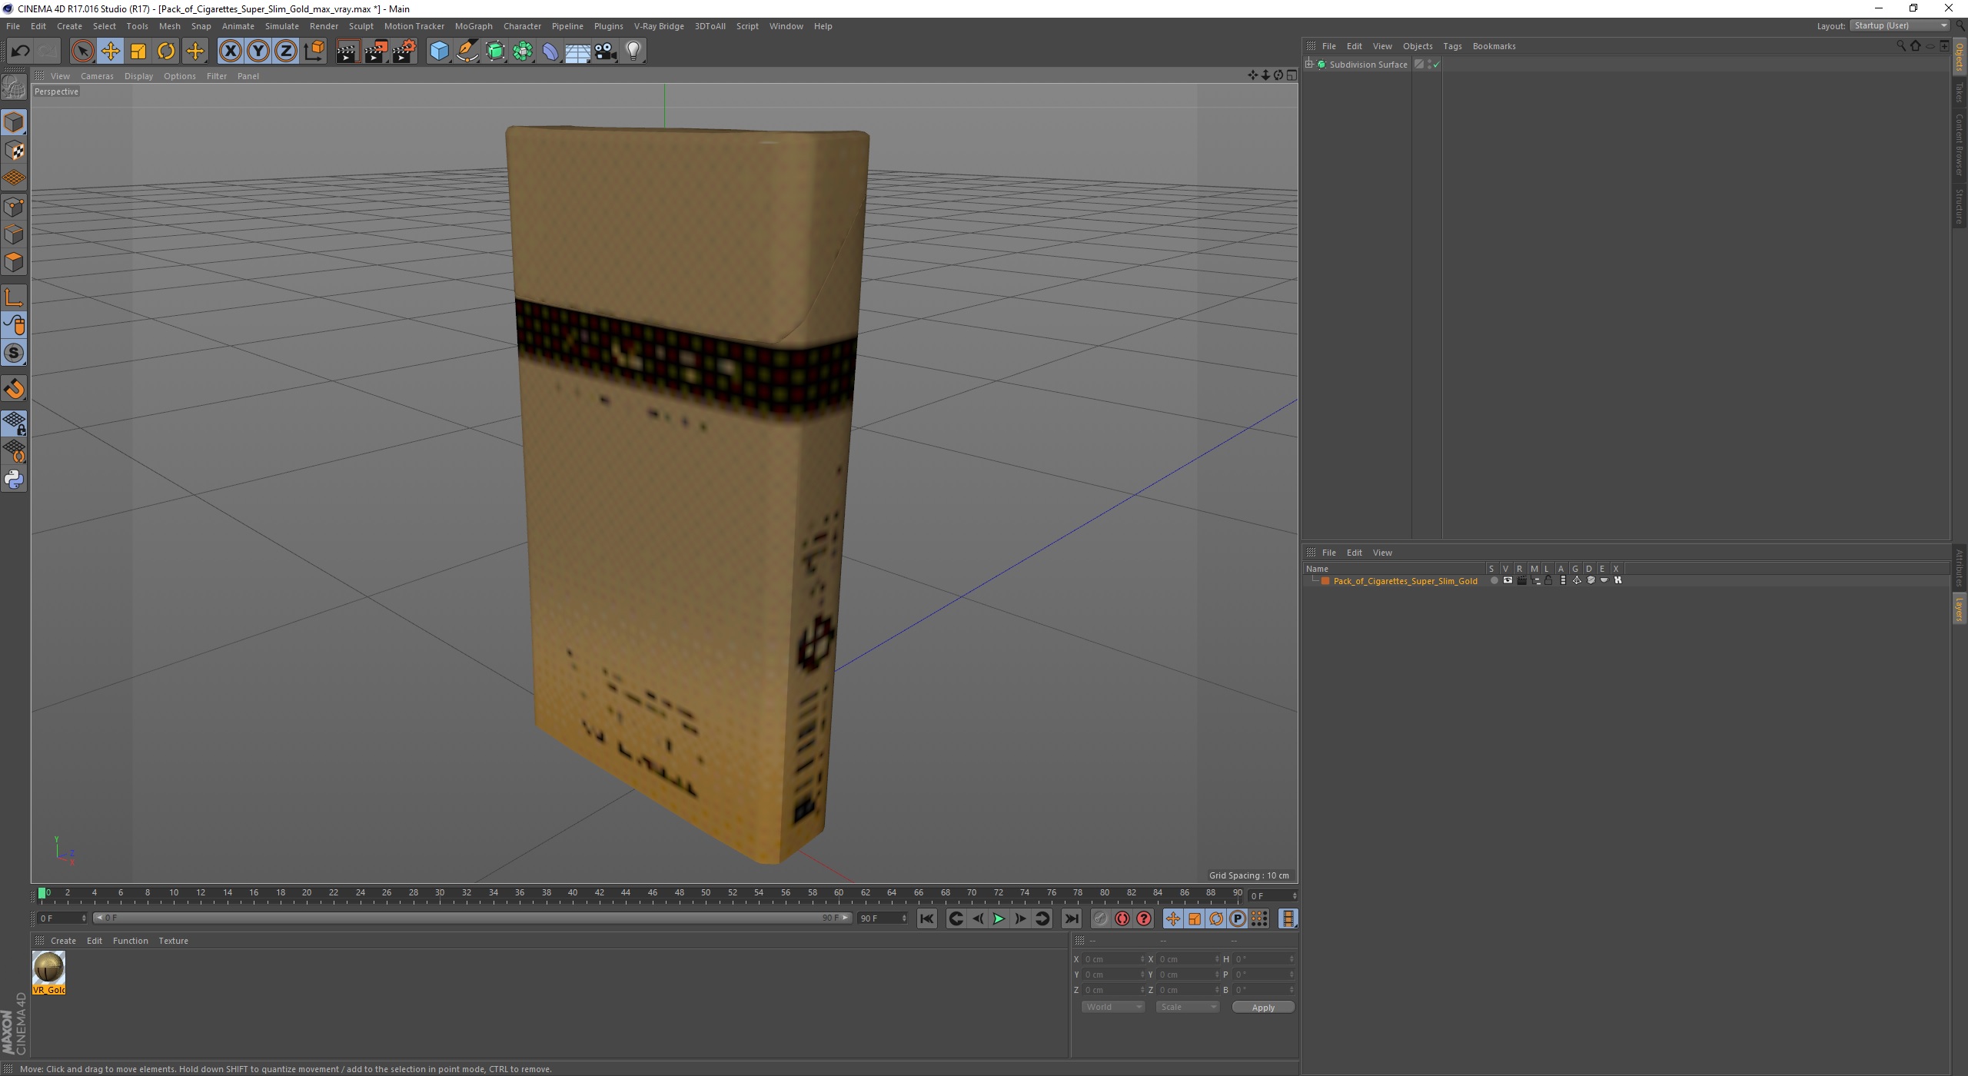Render to Picture Viewer
The width and height of the screenshot is (1968, 1076).
click(376, 51)
